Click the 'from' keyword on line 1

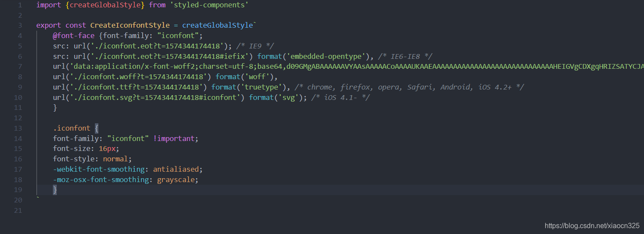coord(157,5)
